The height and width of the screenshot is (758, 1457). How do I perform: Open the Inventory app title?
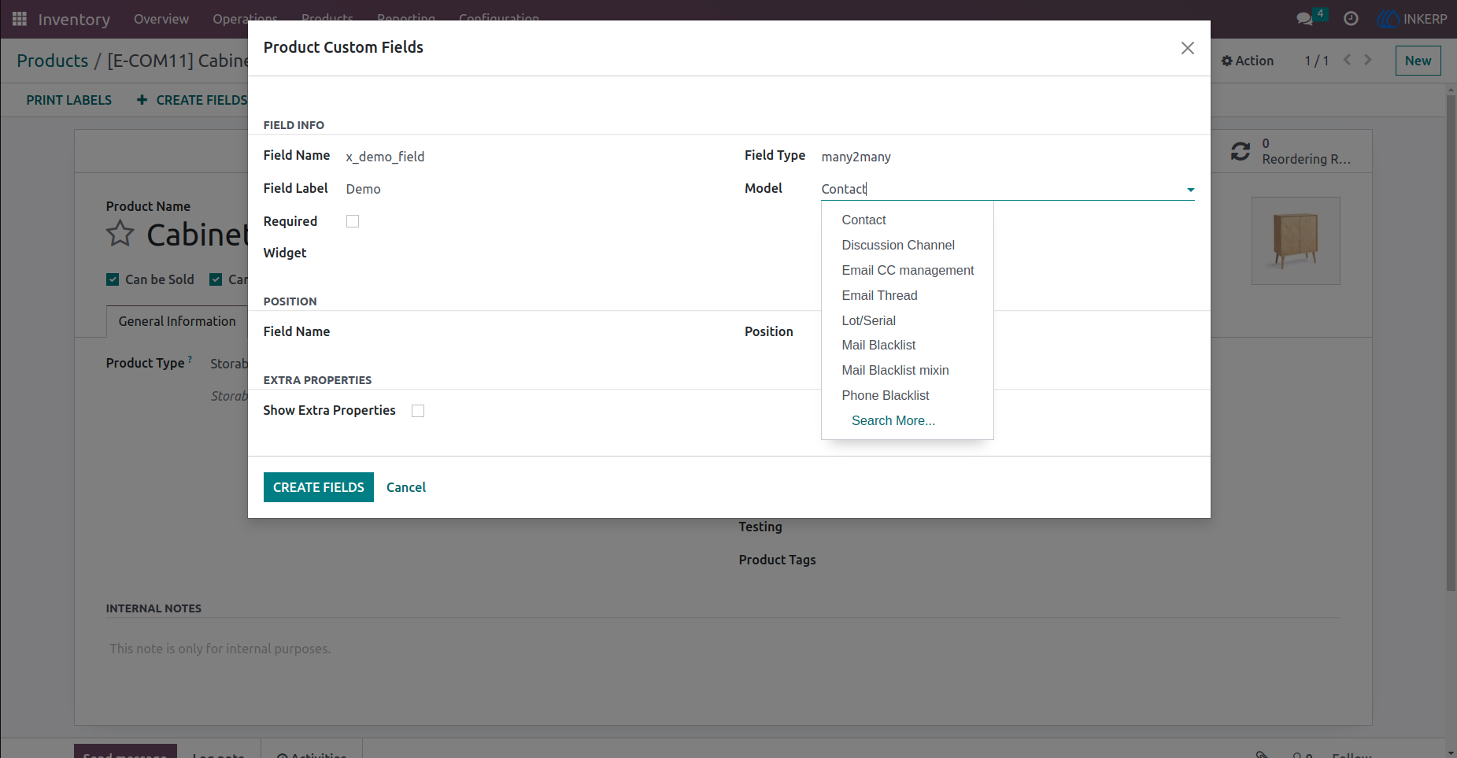pos(74,19)
